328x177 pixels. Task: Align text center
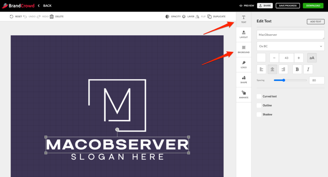click(x=272, y=69)
